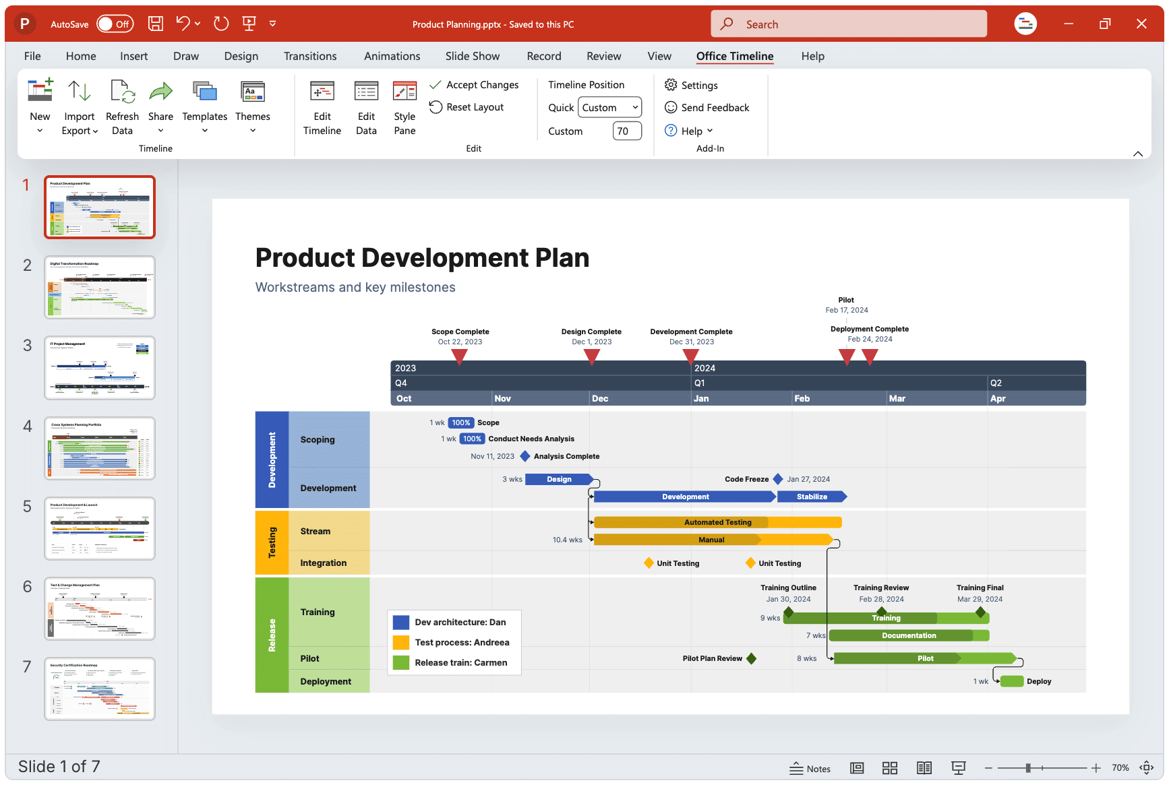Expand the Templates dropdown
1169x791 pixels.
[204, 131]
